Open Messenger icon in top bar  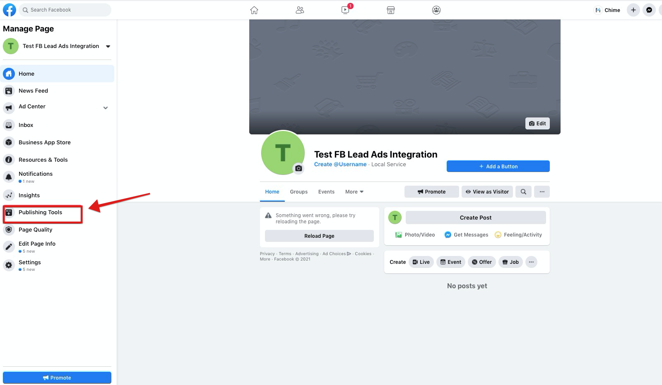click(x=649, y=10)
